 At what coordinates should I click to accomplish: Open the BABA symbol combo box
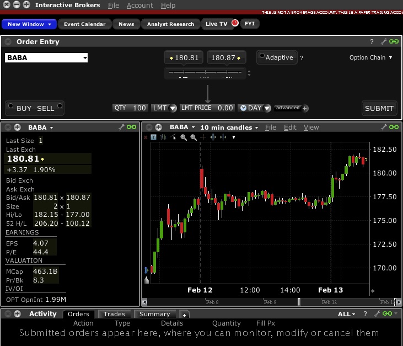(46, 57)
